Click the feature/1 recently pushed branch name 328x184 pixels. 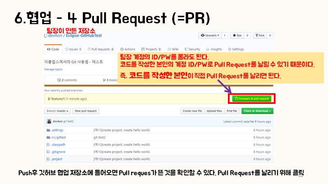point(58,99)
